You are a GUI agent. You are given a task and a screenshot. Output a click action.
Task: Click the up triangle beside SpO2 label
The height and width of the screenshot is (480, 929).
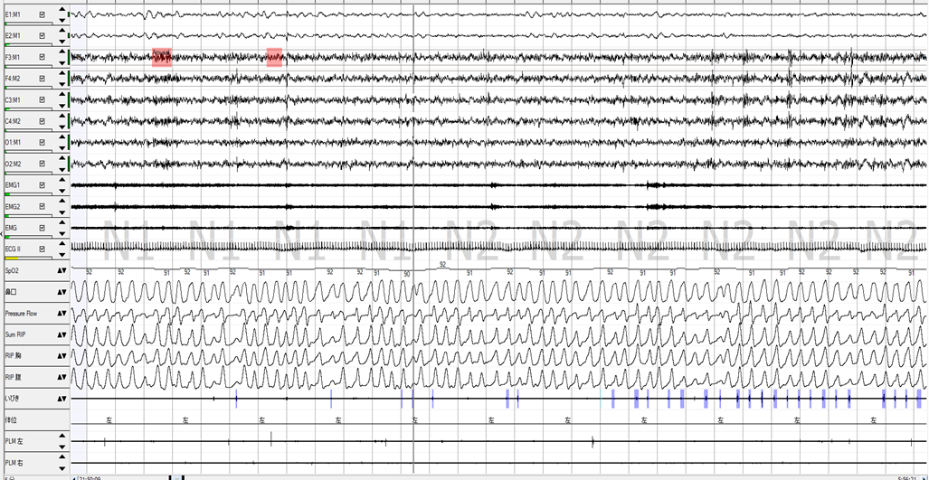click(59, 270)
